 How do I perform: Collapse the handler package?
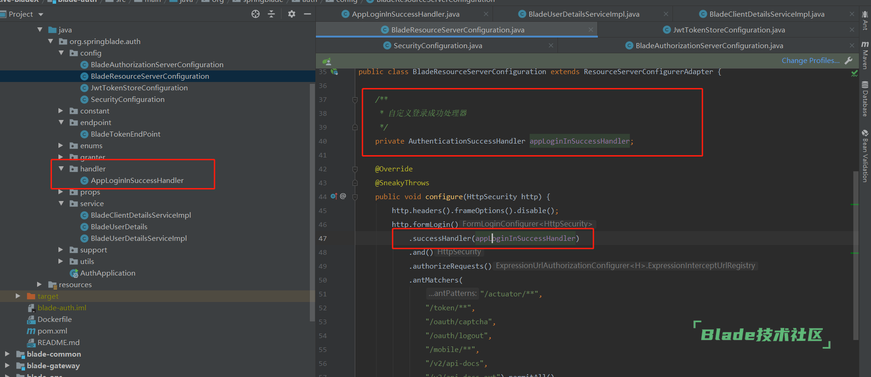(x=61, y=169)
